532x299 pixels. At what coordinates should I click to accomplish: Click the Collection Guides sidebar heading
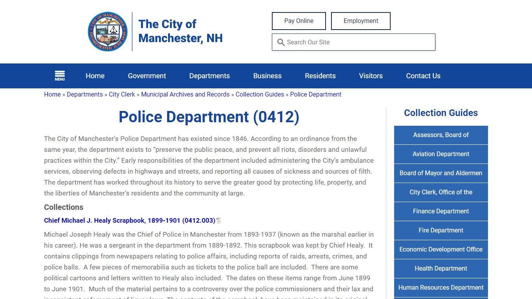441,113
